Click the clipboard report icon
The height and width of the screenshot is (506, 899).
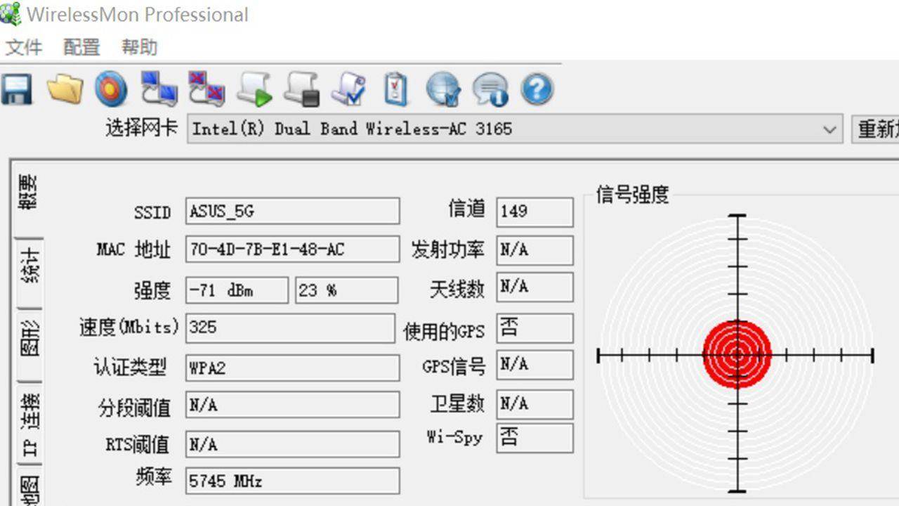395,88
